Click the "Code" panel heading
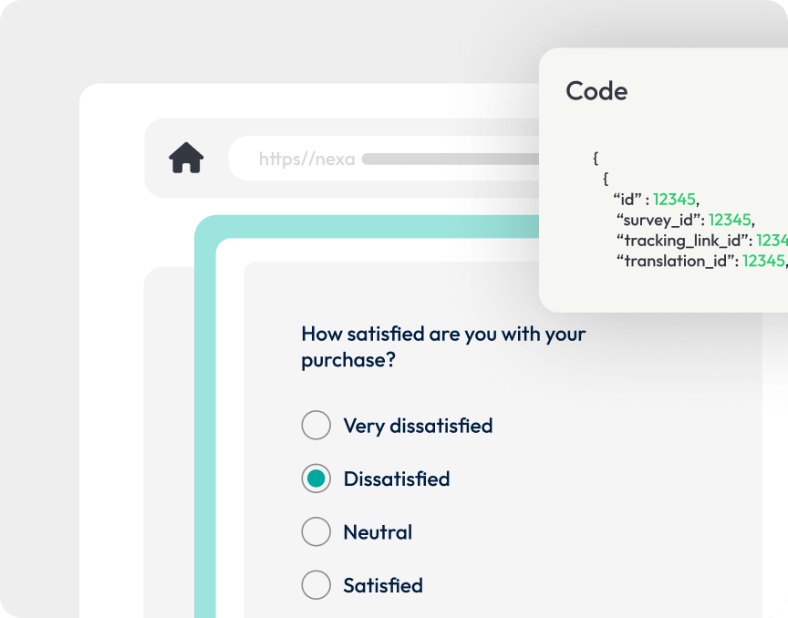 pyautogui.click(x=596, y=91)
